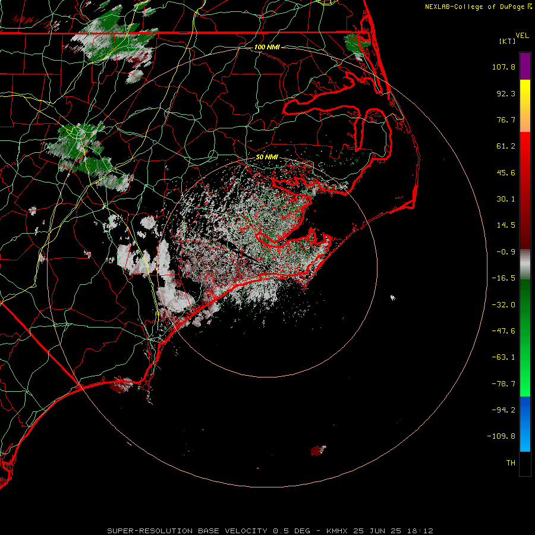Select the 45.6 scale value
This screenshot has width=535, height=535.
[x=506, y=172]
